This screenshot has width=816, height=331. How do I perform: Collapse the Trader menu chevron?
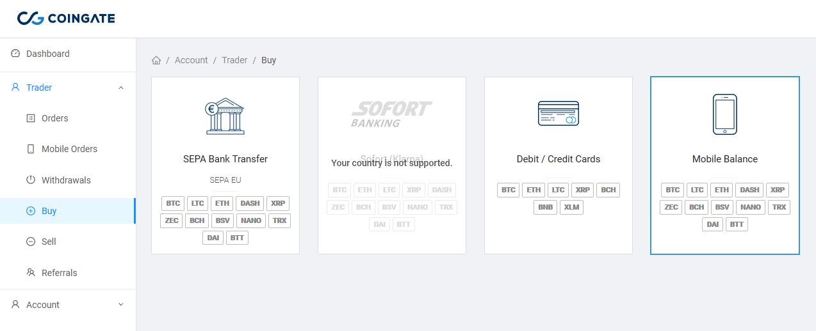pyautogui.click(x=121, y=88)
